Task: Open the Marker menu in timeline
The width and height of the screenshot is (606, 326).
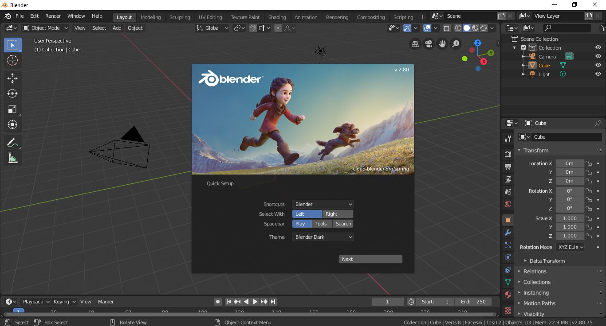Action: coord(106,302)
